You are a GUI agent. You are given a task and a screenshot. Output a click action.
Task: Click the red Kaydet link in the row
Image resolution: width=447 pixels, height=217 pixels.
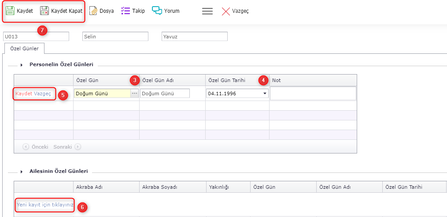pos(24,94)
